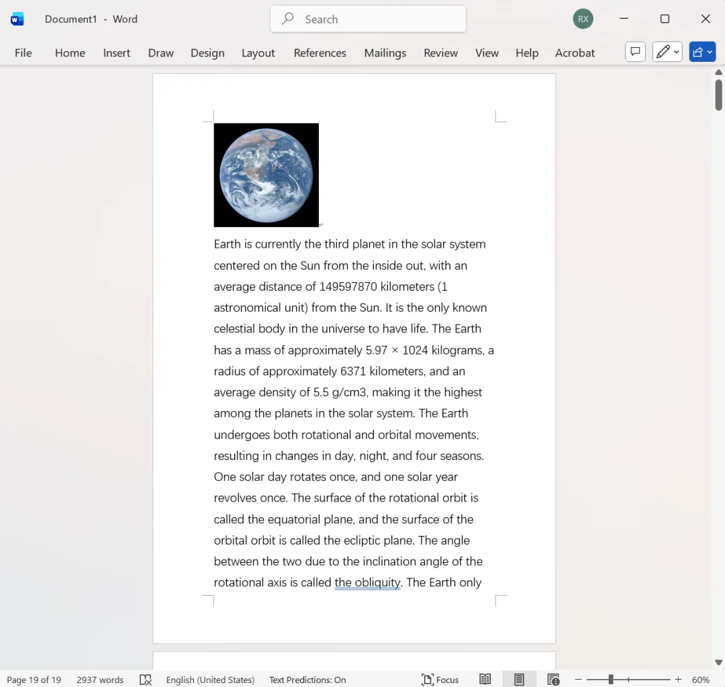Click the scroll up arrow

718,72
